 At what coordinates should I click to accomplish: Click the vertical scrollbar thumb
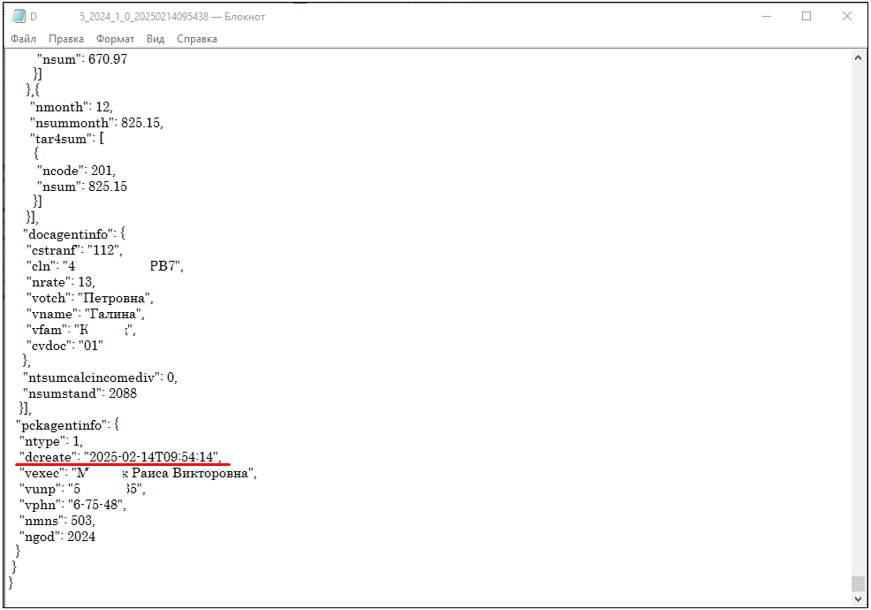click(x=858, y=583)
